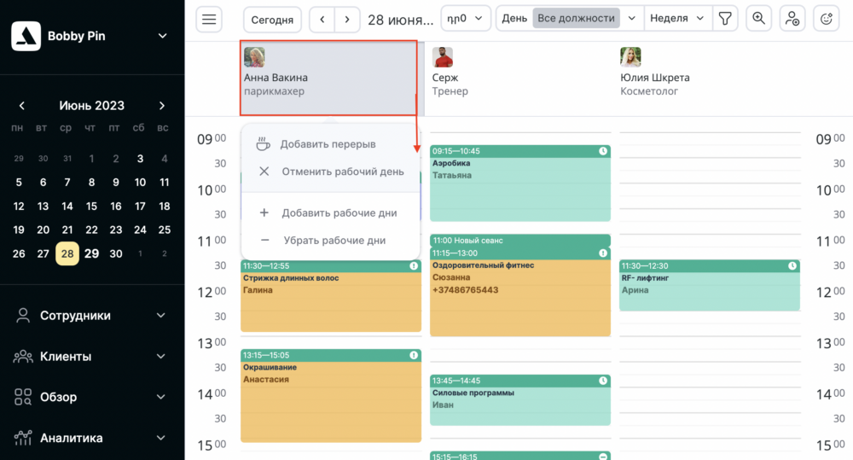This screenshot has height=460, width=853.
Task: Click the add-employee person icon in the toolbar
Action: pos(792,19)
